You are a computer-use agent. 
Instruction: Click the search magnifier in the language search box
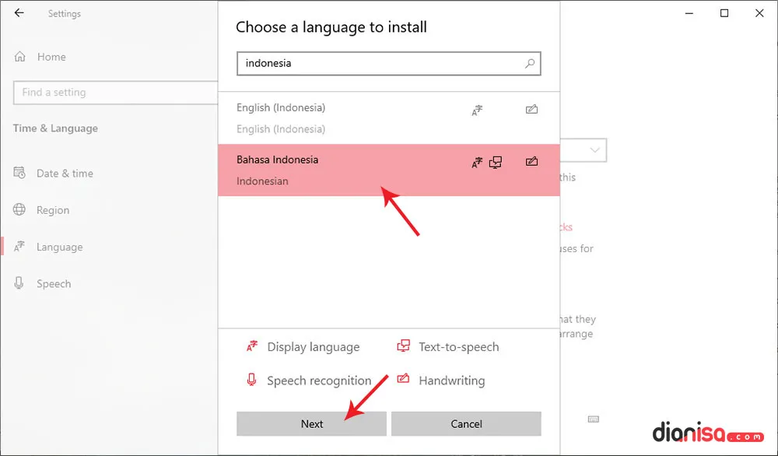(530, 63)
